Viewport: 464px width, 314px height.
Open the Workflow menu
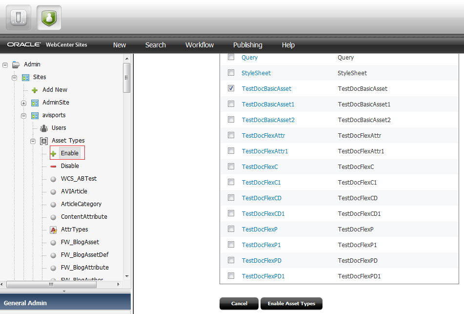click(x=200, y=45)
